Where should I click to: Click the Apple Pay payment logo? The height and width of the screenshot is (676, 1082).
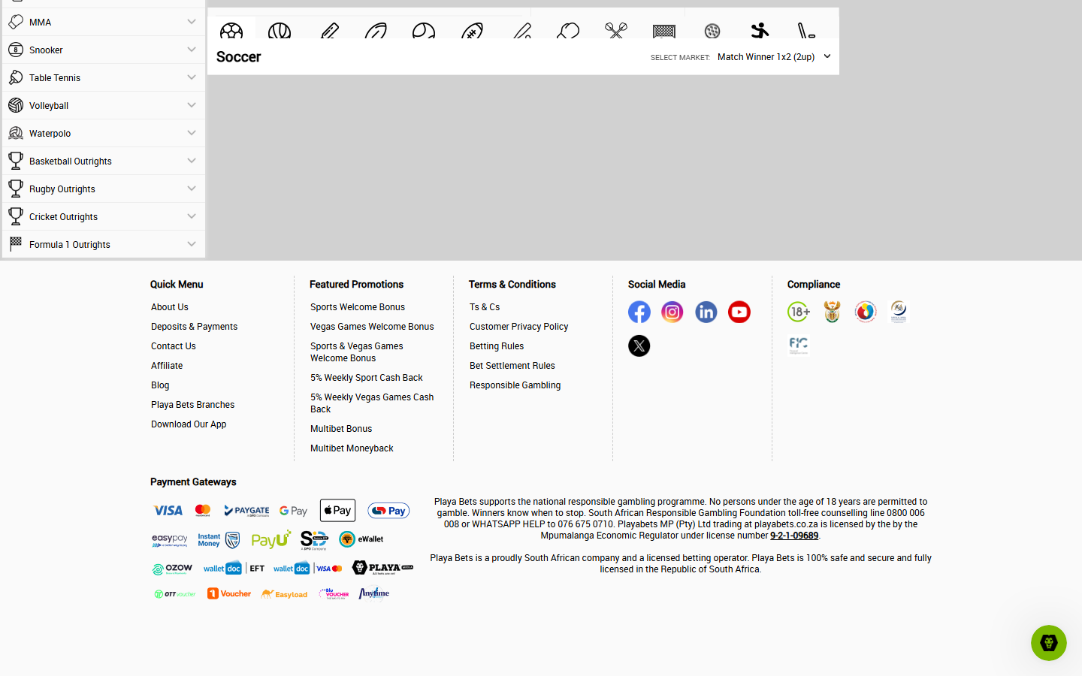click(x=337, y=511)
